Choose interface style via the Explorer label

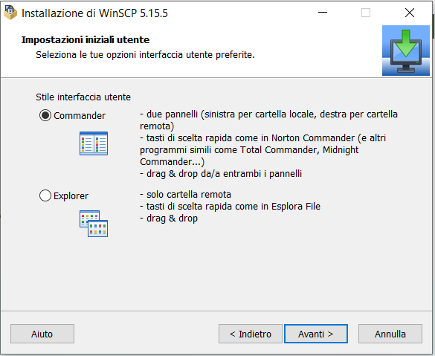pyautogui.click(x=71, y=196)
